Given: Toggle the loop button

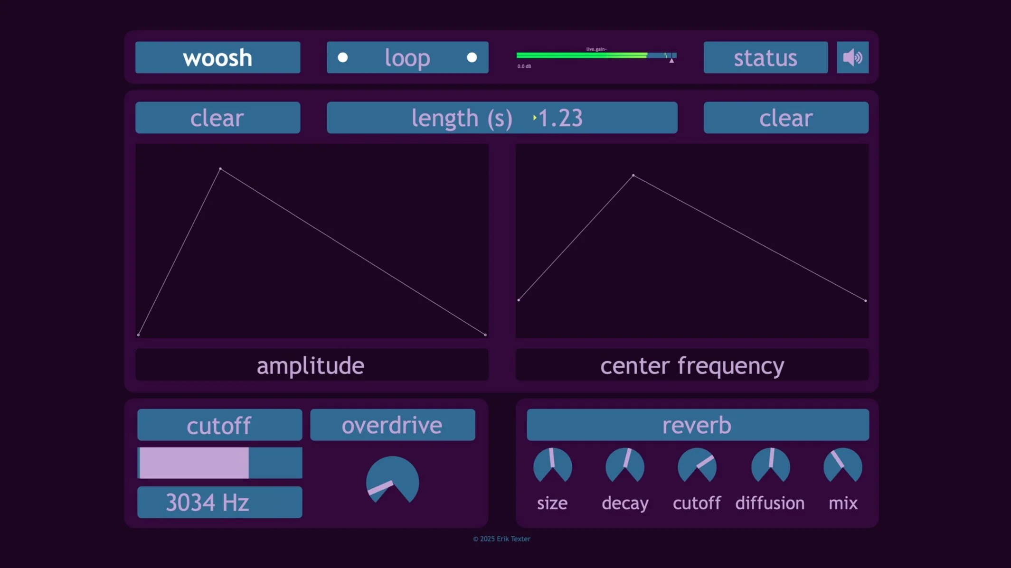Looking at the screenshot, I should [x=407, y=57].
